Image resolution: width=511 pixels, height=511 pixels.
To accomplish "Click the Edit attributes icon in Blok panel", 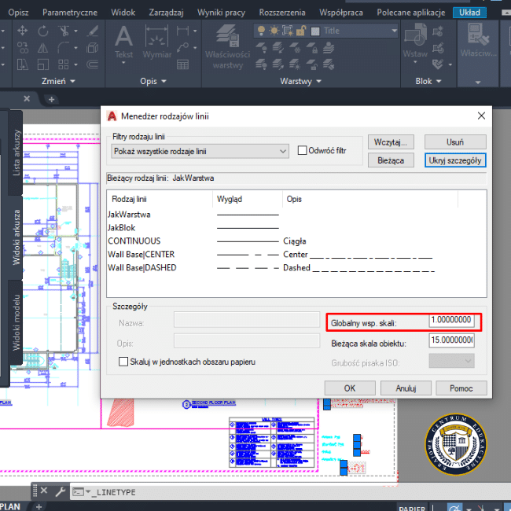I will click(438, 64).
